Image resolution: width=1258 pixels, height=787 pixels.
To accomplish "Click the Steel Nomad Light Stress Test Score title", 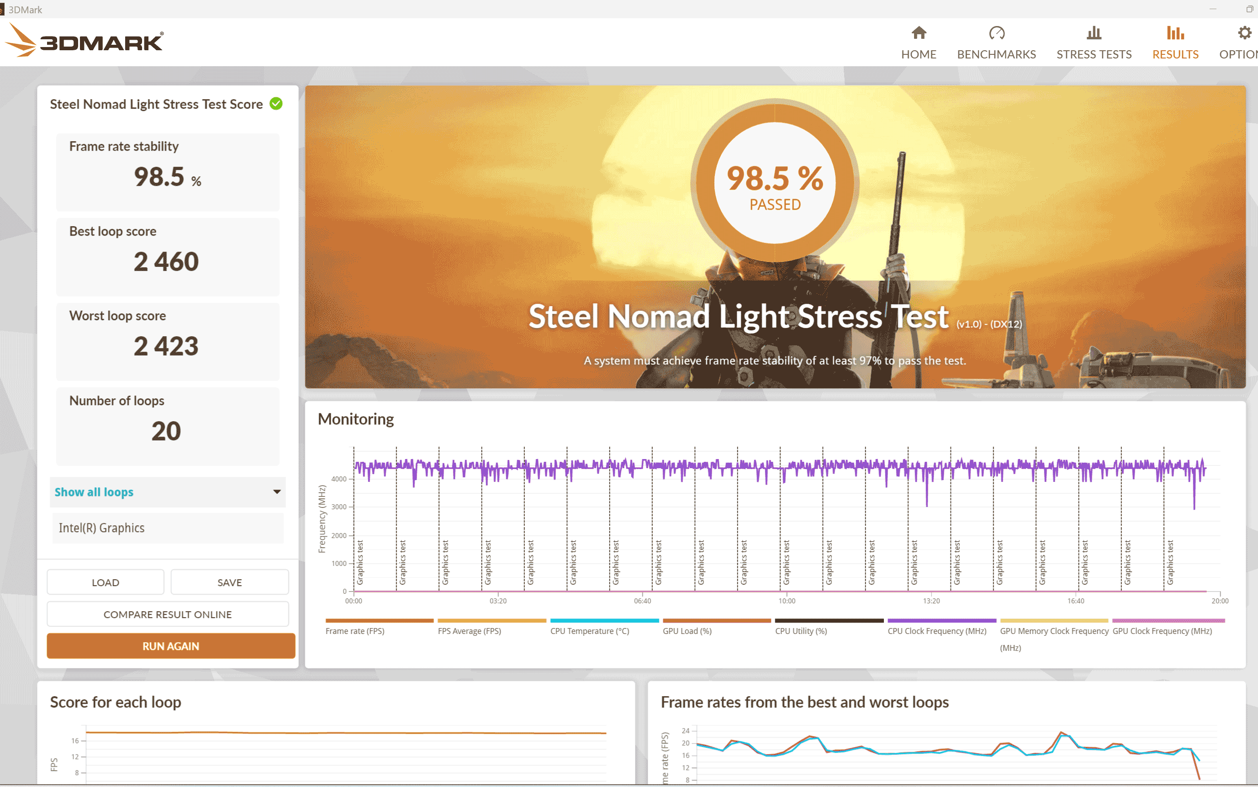I will pyautogui.click(x=156, y=104).
